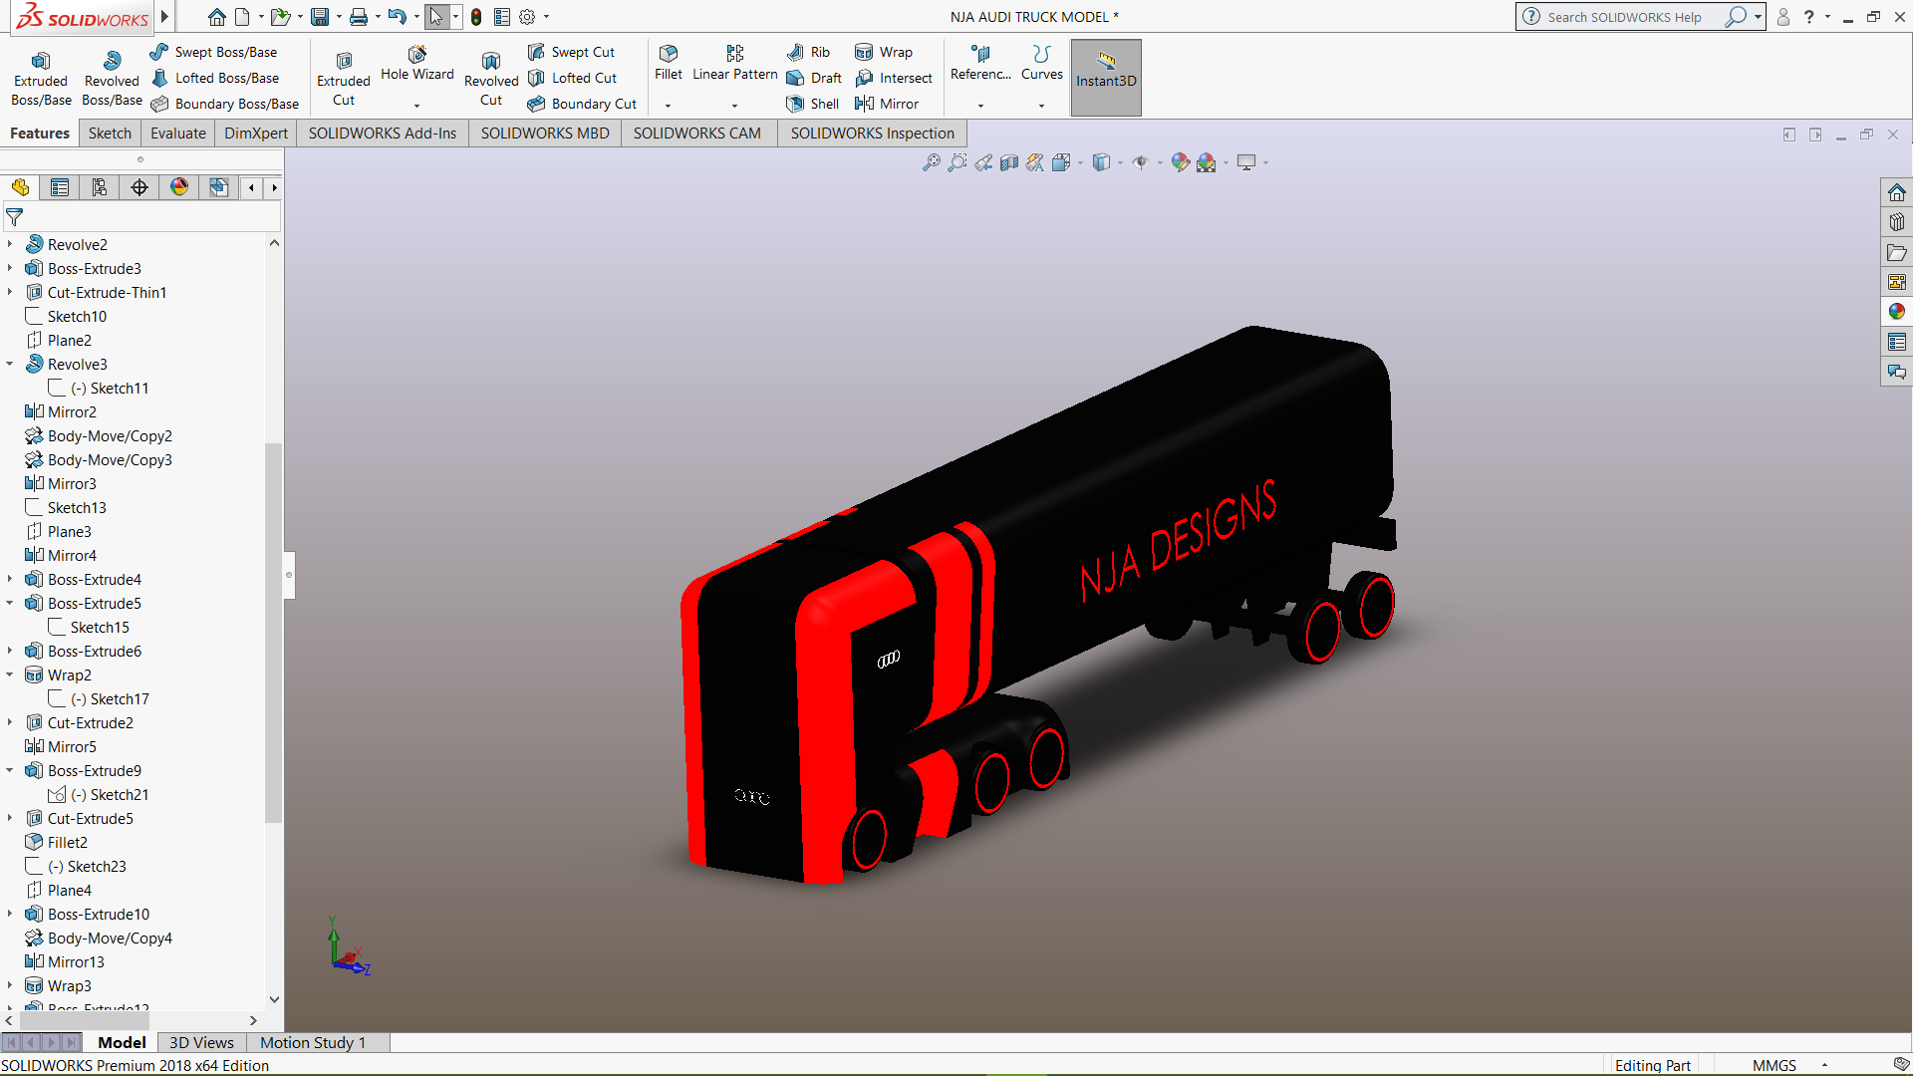Select the Extruded Cut tool

(344, 78)
